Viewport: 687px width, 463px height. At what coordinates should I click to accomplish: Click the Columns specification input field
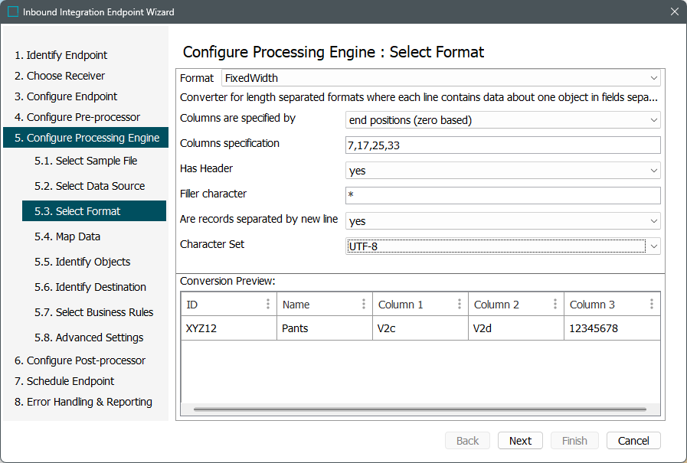[x=502, y=145]
